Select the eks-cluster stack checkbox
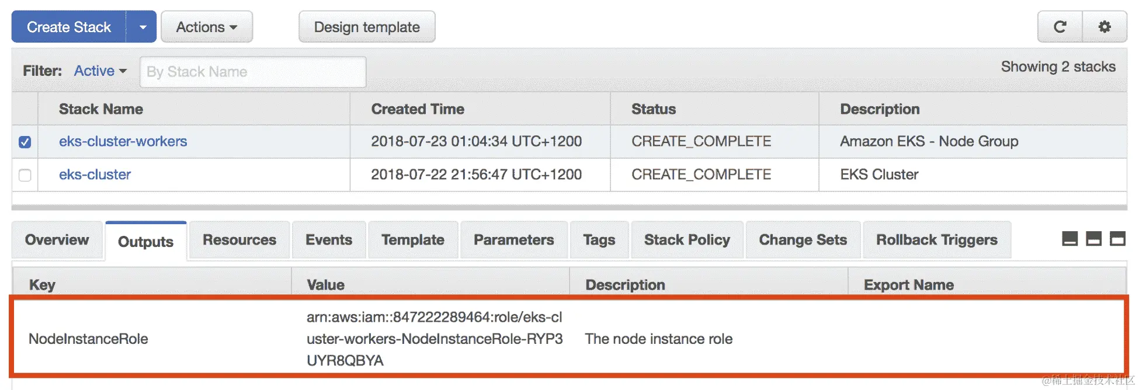This screenshot has width=1139, height=390. (x=25, y=175)
